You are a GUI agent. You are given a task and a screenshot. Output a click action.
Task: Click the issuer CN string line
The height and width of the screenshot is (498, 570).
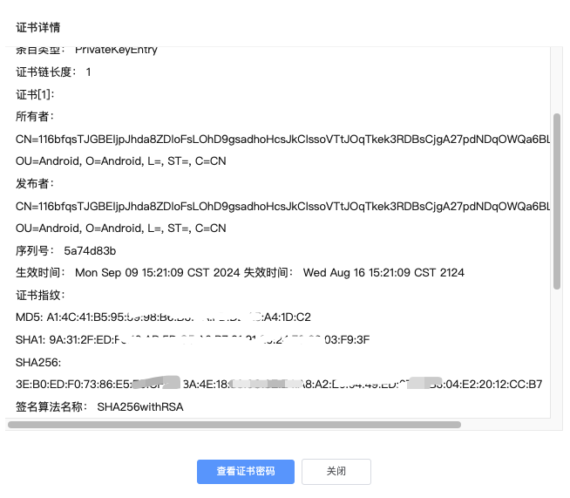(x=282, y=206)
